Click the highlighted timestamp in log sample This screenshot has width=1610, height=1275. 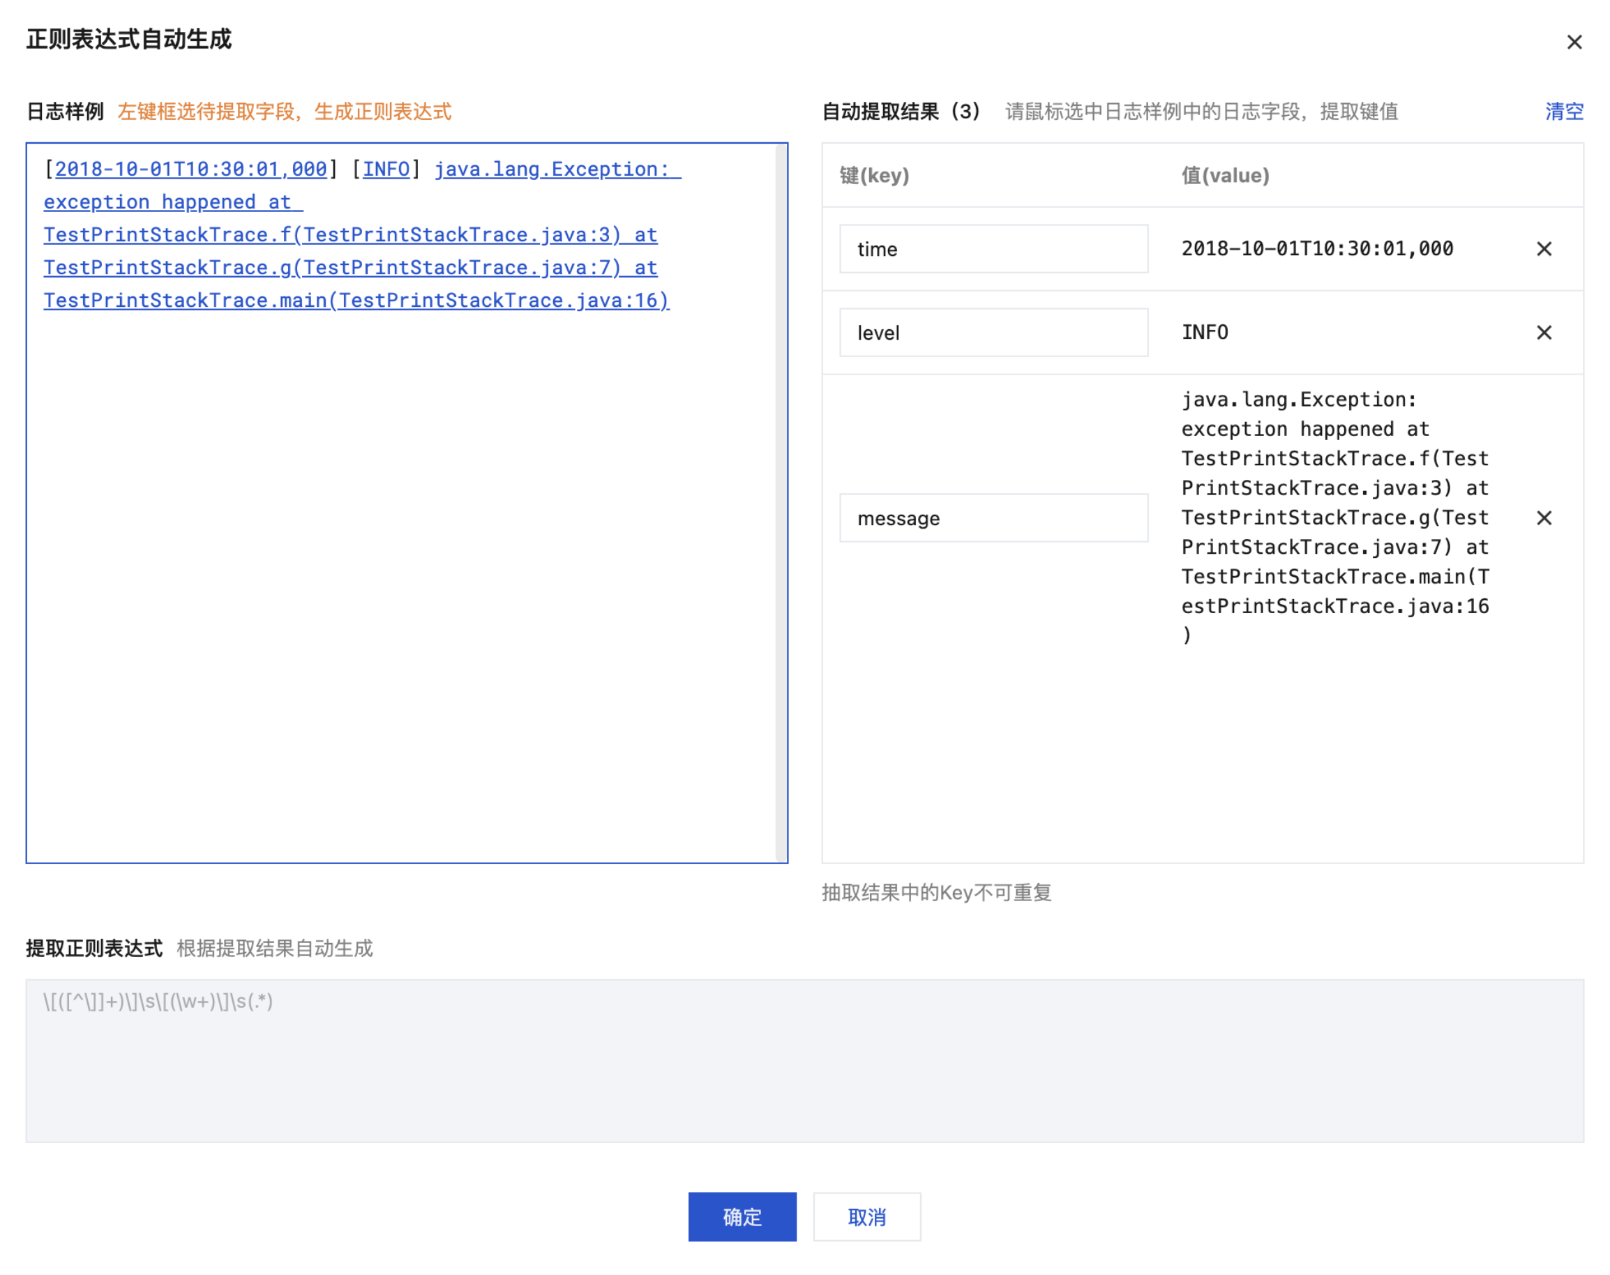[x=190, y=169]
